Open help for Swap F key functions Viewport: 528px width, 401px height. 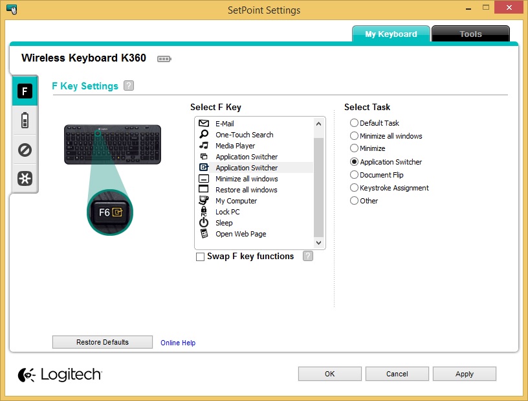(x=308, y=256)
